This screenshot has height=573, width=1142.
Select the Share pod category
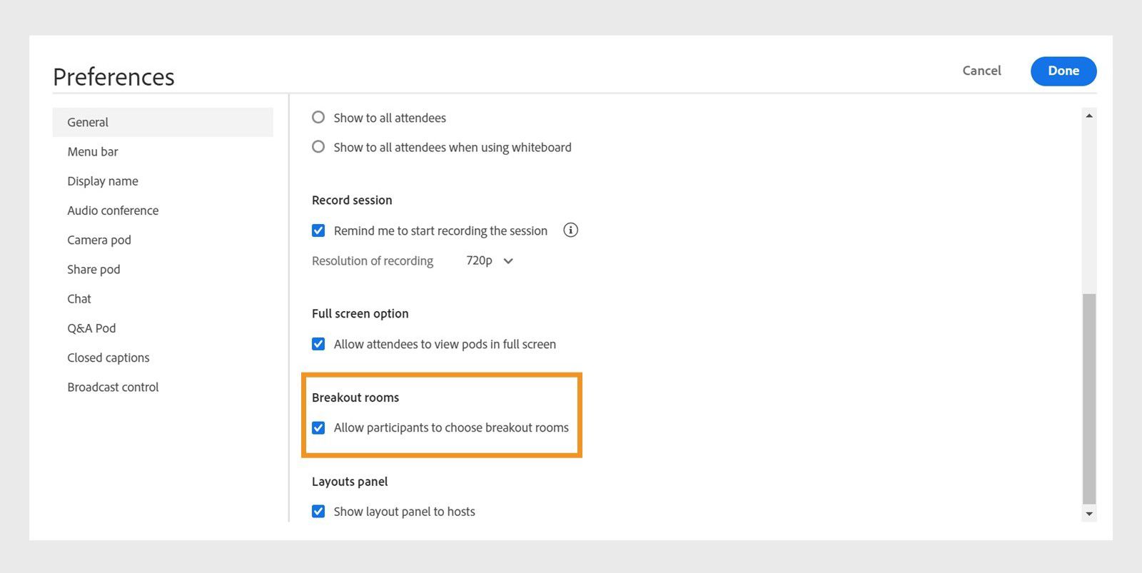point(94,269)
